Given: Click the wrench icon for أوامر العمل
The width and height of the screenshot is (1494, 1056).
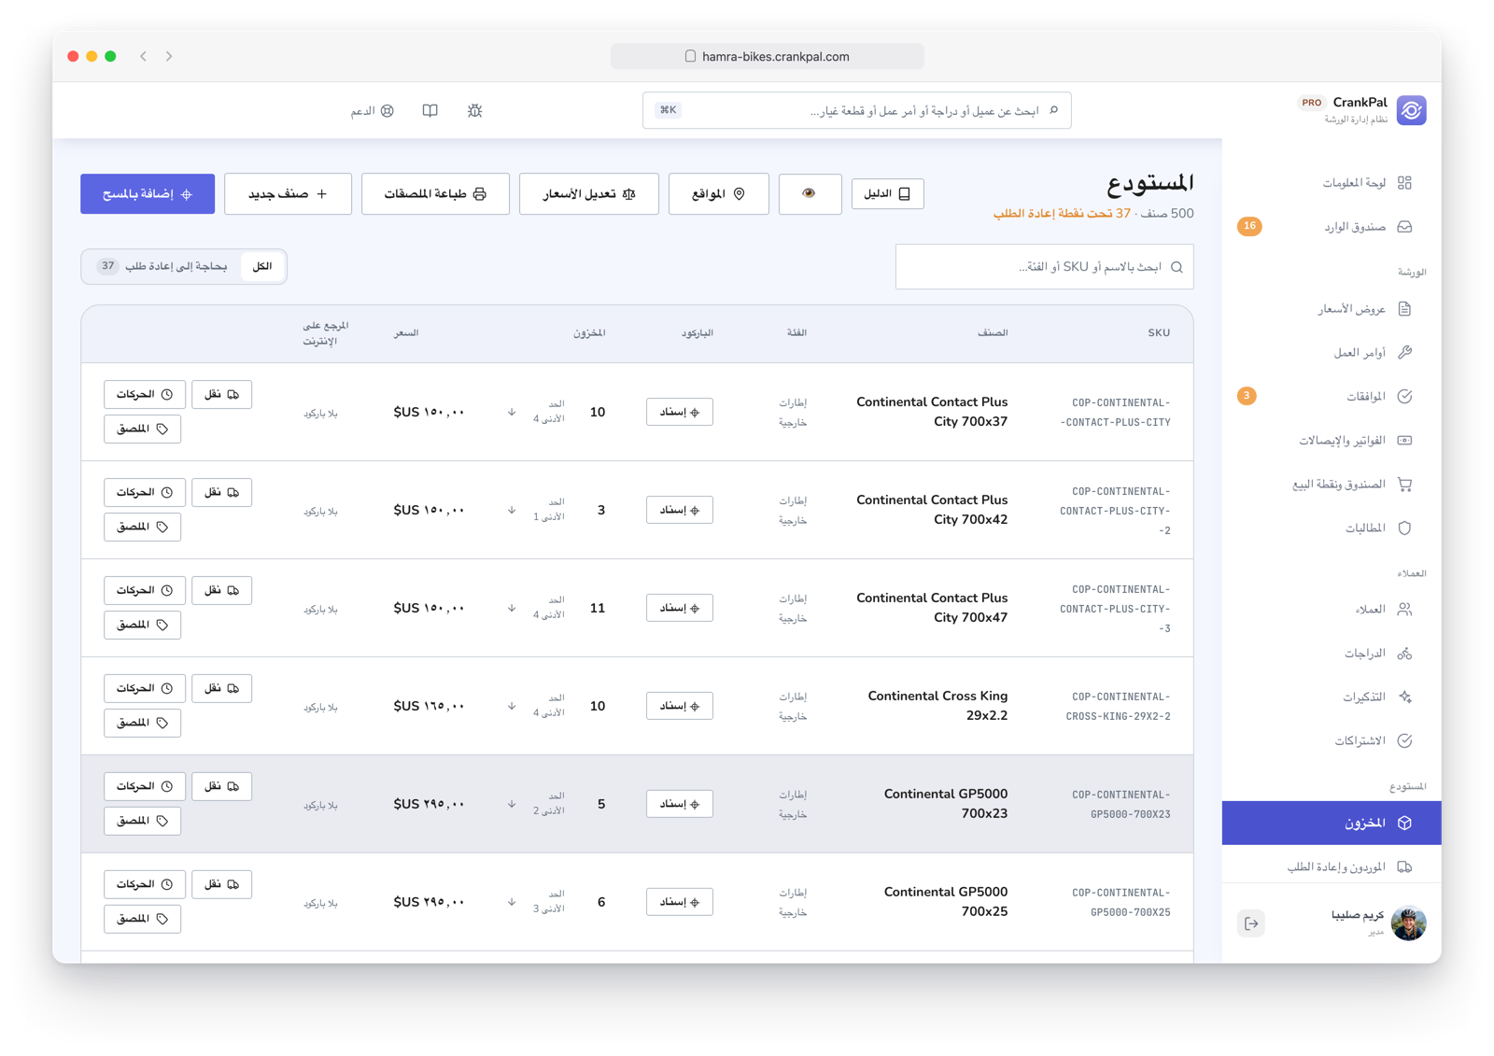Looking at the screenshot, I should (x=1404, y=352).
